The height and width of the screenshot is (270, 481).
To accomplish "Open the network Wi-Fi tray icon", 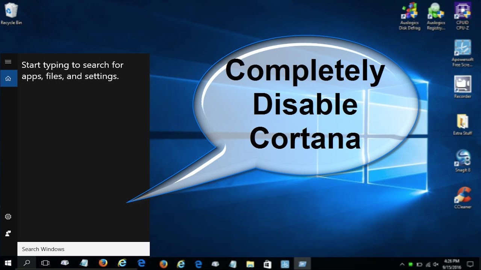I will coord(428,264).
